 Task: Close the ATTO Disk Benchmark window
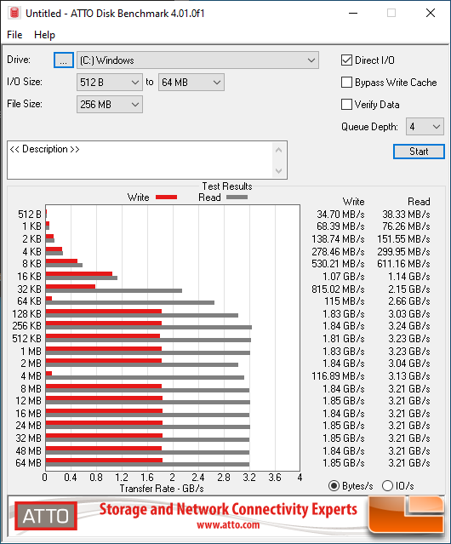431,13
